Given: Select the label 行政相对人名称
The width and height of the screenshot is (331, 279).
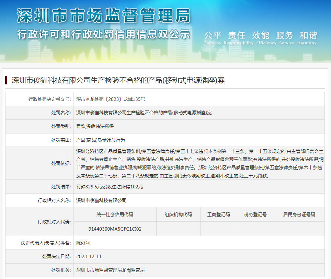Looking at the screenshot, I should pyautogui.click(x=54, y=200).
